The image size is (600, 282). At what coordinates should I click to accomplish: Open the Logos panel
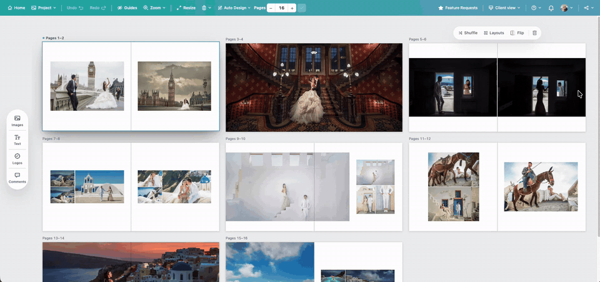click(x=17, y=159)
